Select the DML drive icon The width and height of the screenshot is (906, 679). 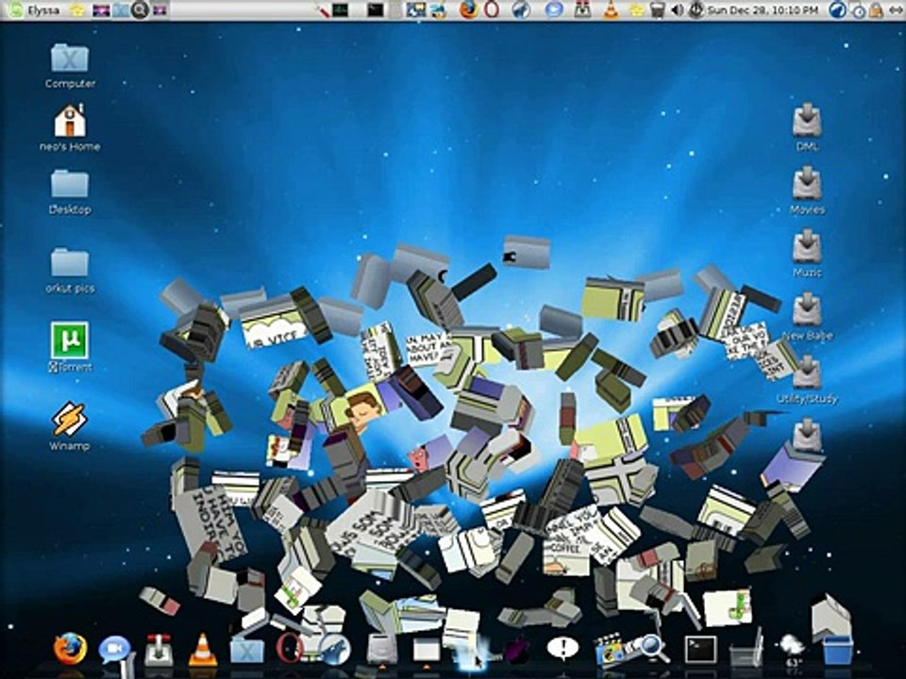[807, 126]
